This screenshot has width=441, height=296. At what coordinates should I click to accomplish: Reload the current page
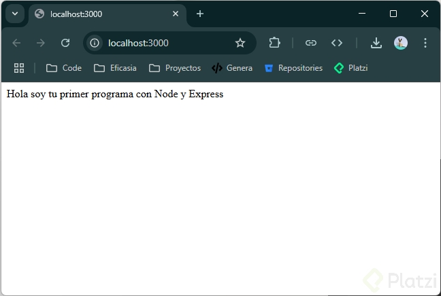(x=65, y=43)
